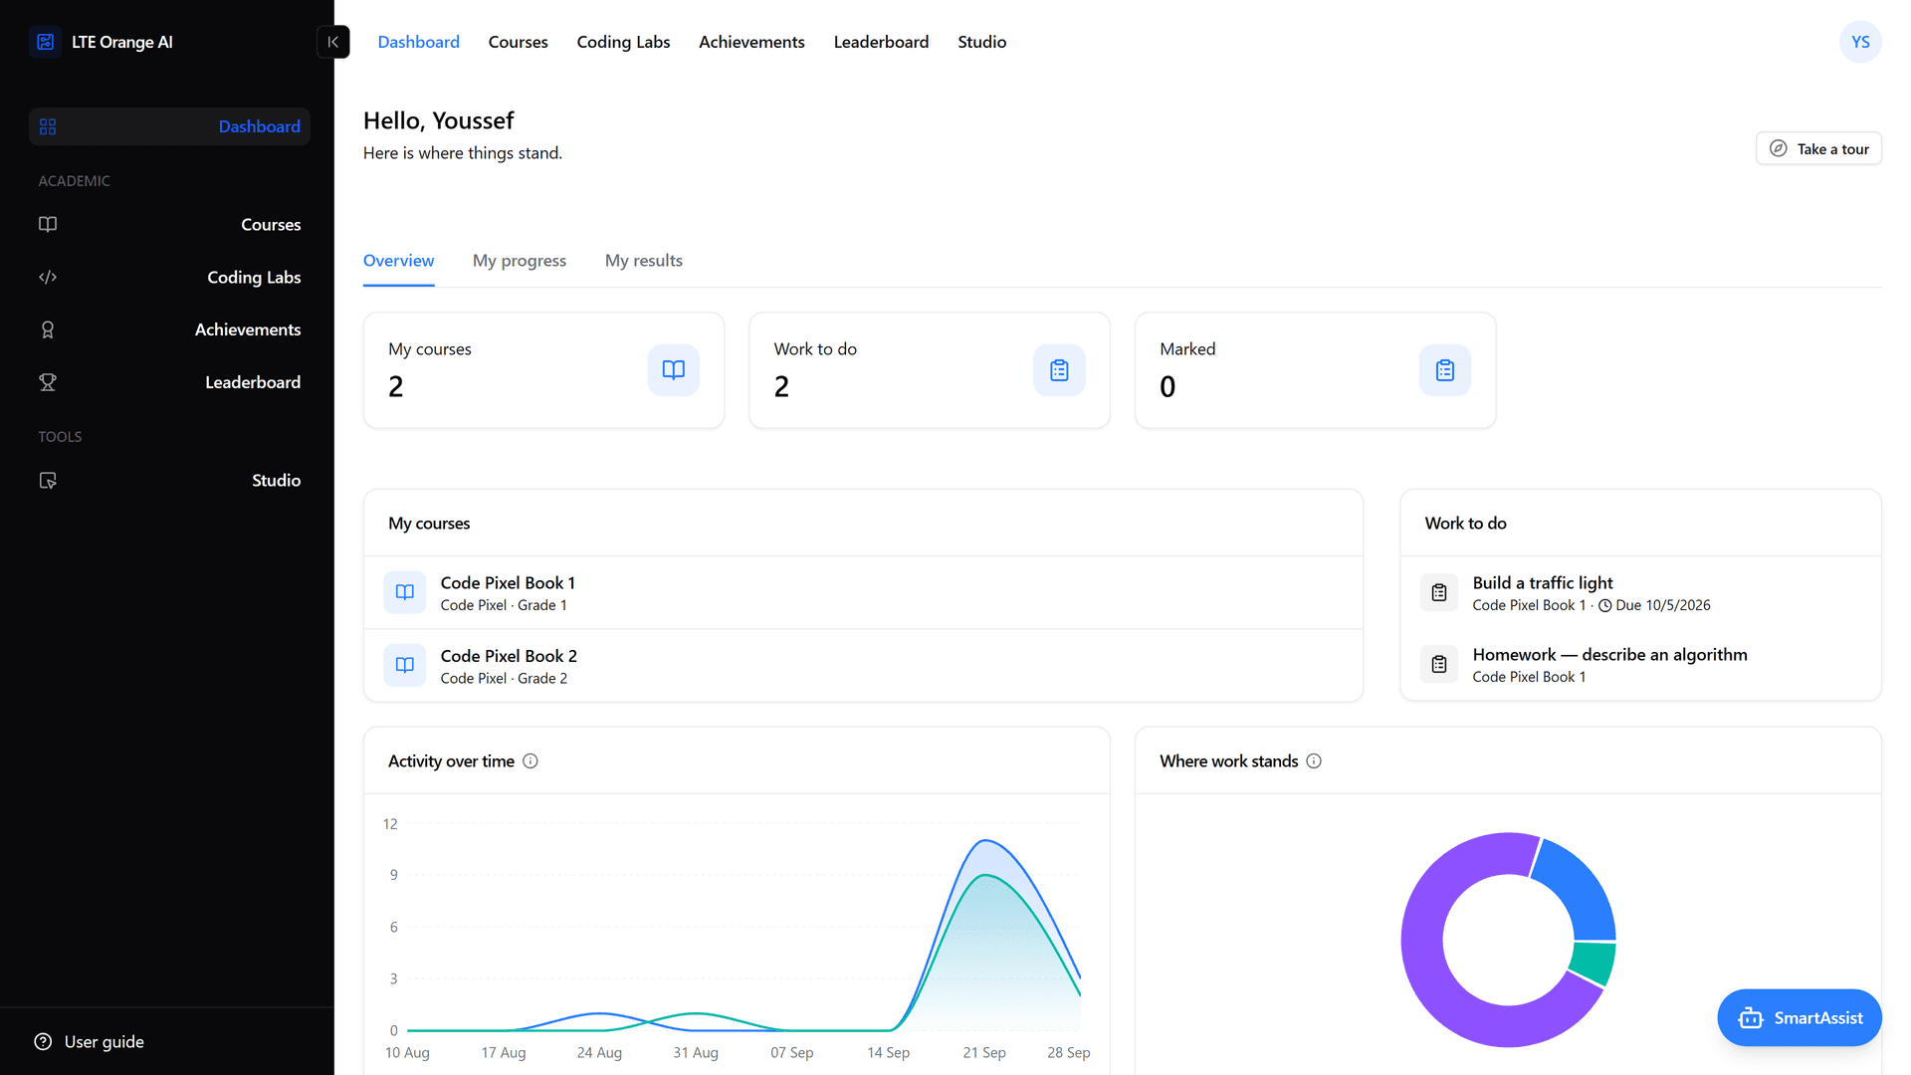Switch to the My progress tab
This screenshot has height=1075, width=1911.
520,261
